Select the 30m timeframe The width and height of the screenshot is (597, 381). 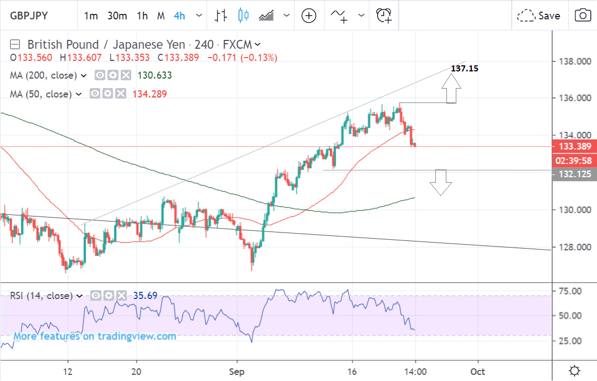117,16
